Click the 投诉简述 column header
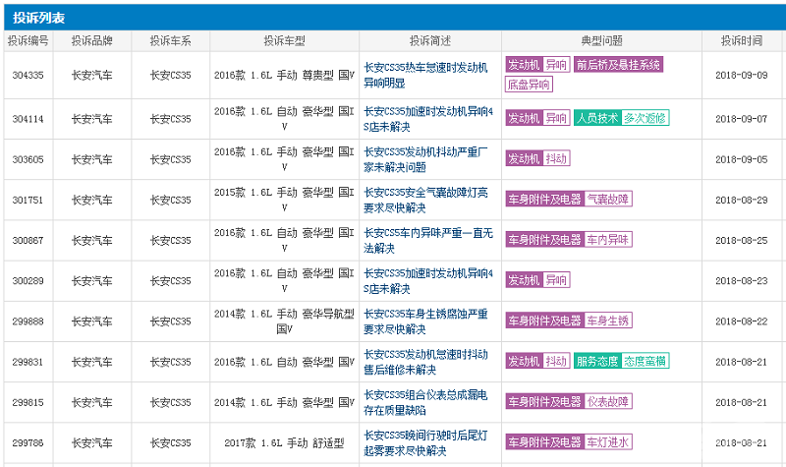The image size is (786, 467). pos(430,41)
